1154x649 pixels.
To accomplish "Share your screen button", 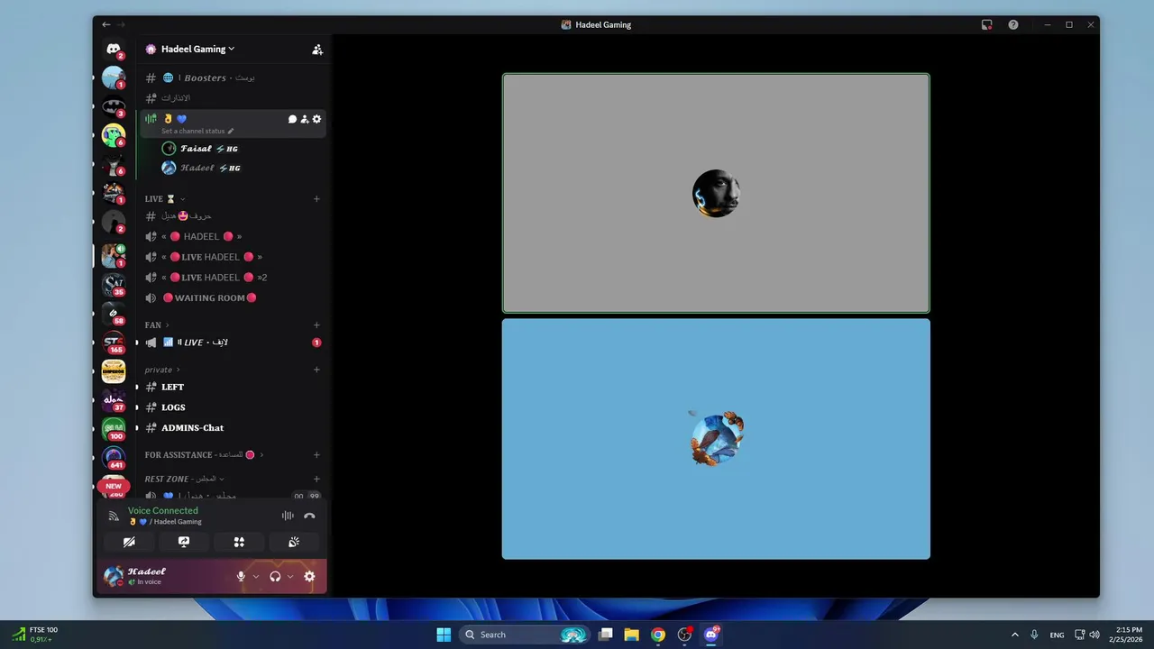I will coord(184,542).
